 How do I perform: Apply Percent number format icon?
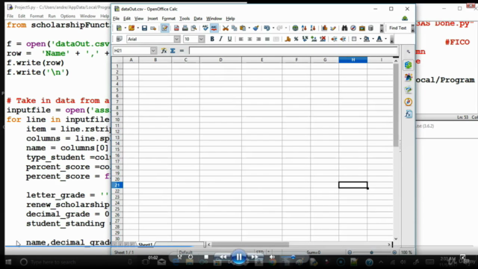296,39
